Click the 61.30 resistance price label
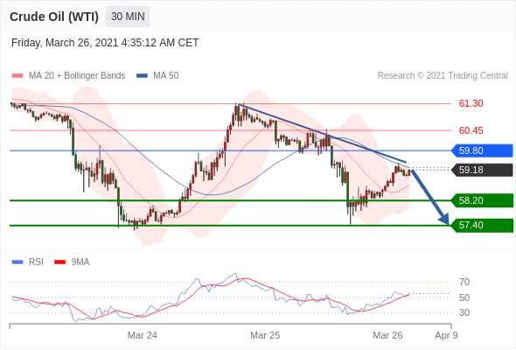This screenshot has width=516, height=350. [471, 103]
